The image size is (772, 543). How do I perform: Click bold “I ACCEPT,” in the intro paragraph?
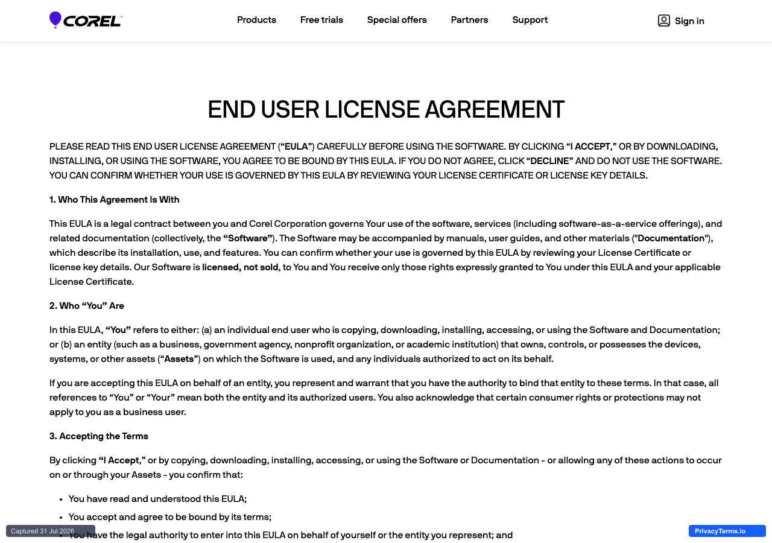(592, 147)
